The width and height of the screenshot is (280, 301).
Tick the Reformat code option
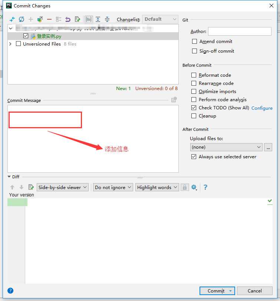(194, 75)
